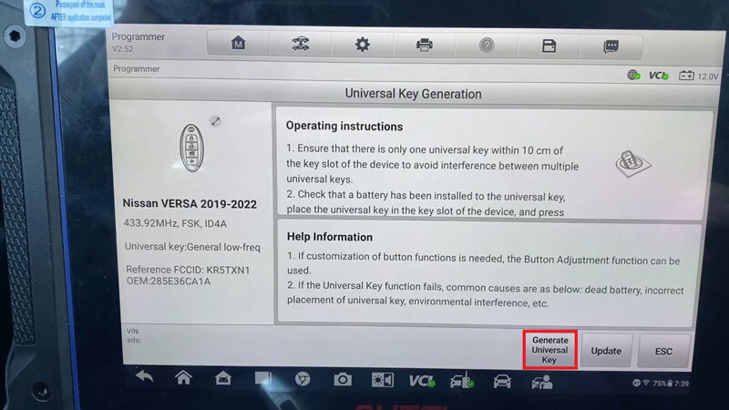Tap the 75% battery status indicator
This screenshot has width=729, height=410.
(x=662, y=384)
